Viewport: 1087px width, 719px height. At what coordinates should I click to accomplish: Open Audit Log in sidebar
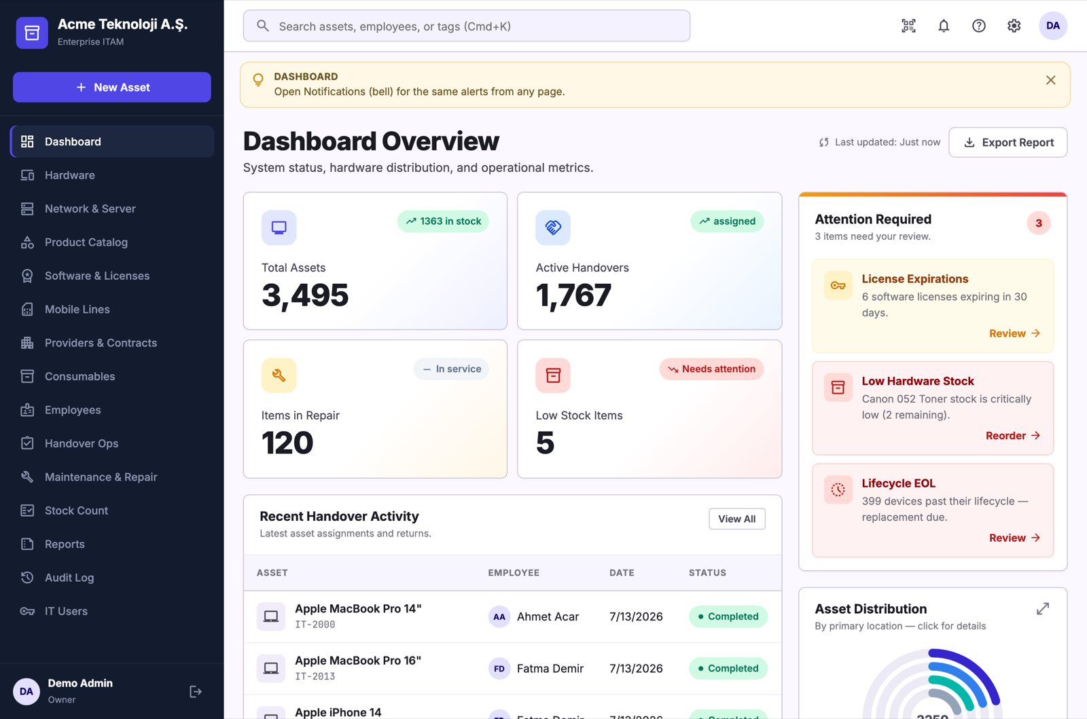tap(112, 578)
